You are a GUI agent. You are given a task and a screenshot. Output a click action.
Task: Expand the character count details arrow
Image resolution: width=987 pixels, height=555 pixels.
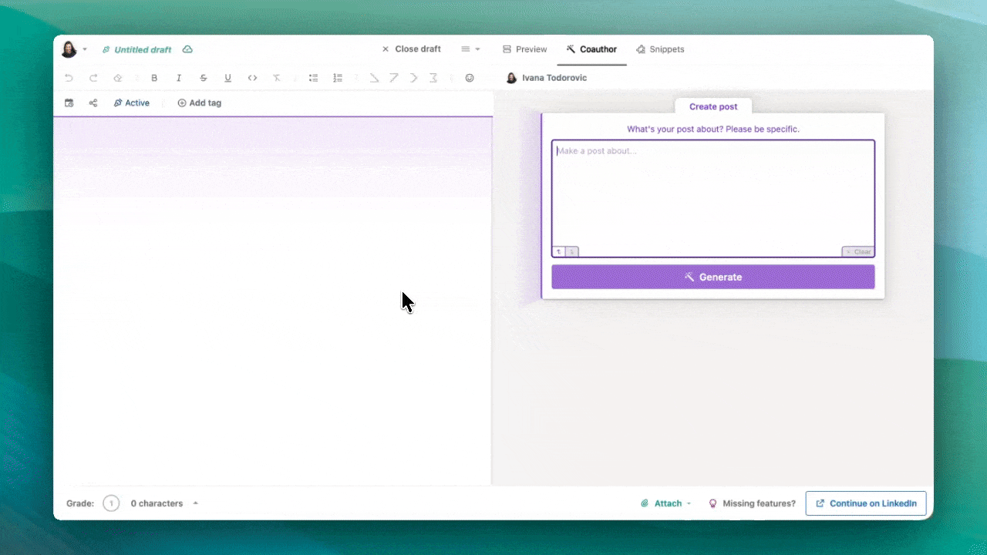point(195,503)
